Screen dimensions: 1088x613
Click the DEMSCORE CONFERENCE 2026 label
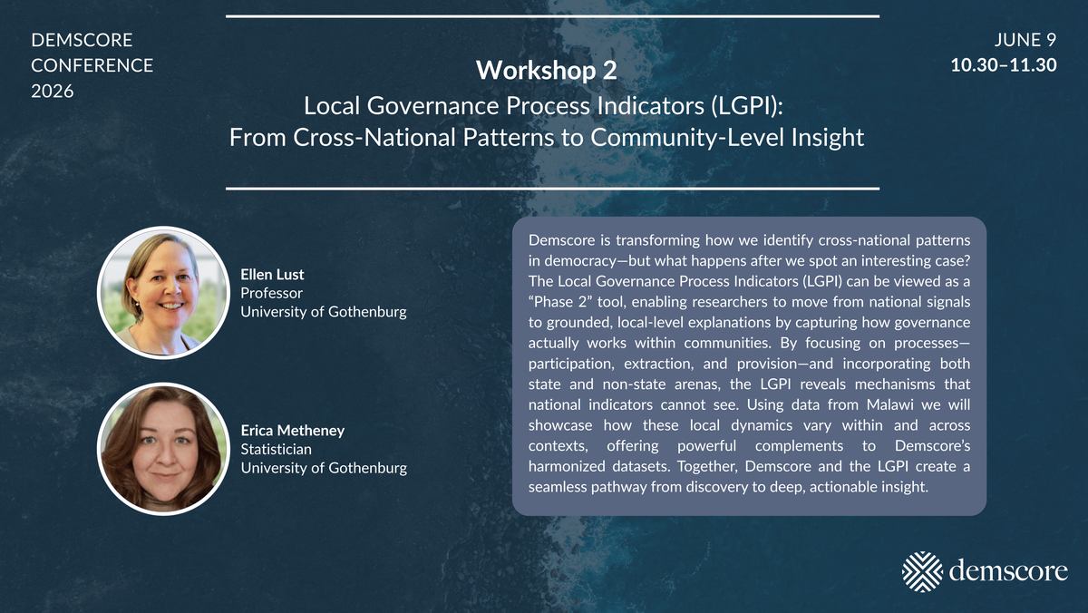tap(92, 66)
